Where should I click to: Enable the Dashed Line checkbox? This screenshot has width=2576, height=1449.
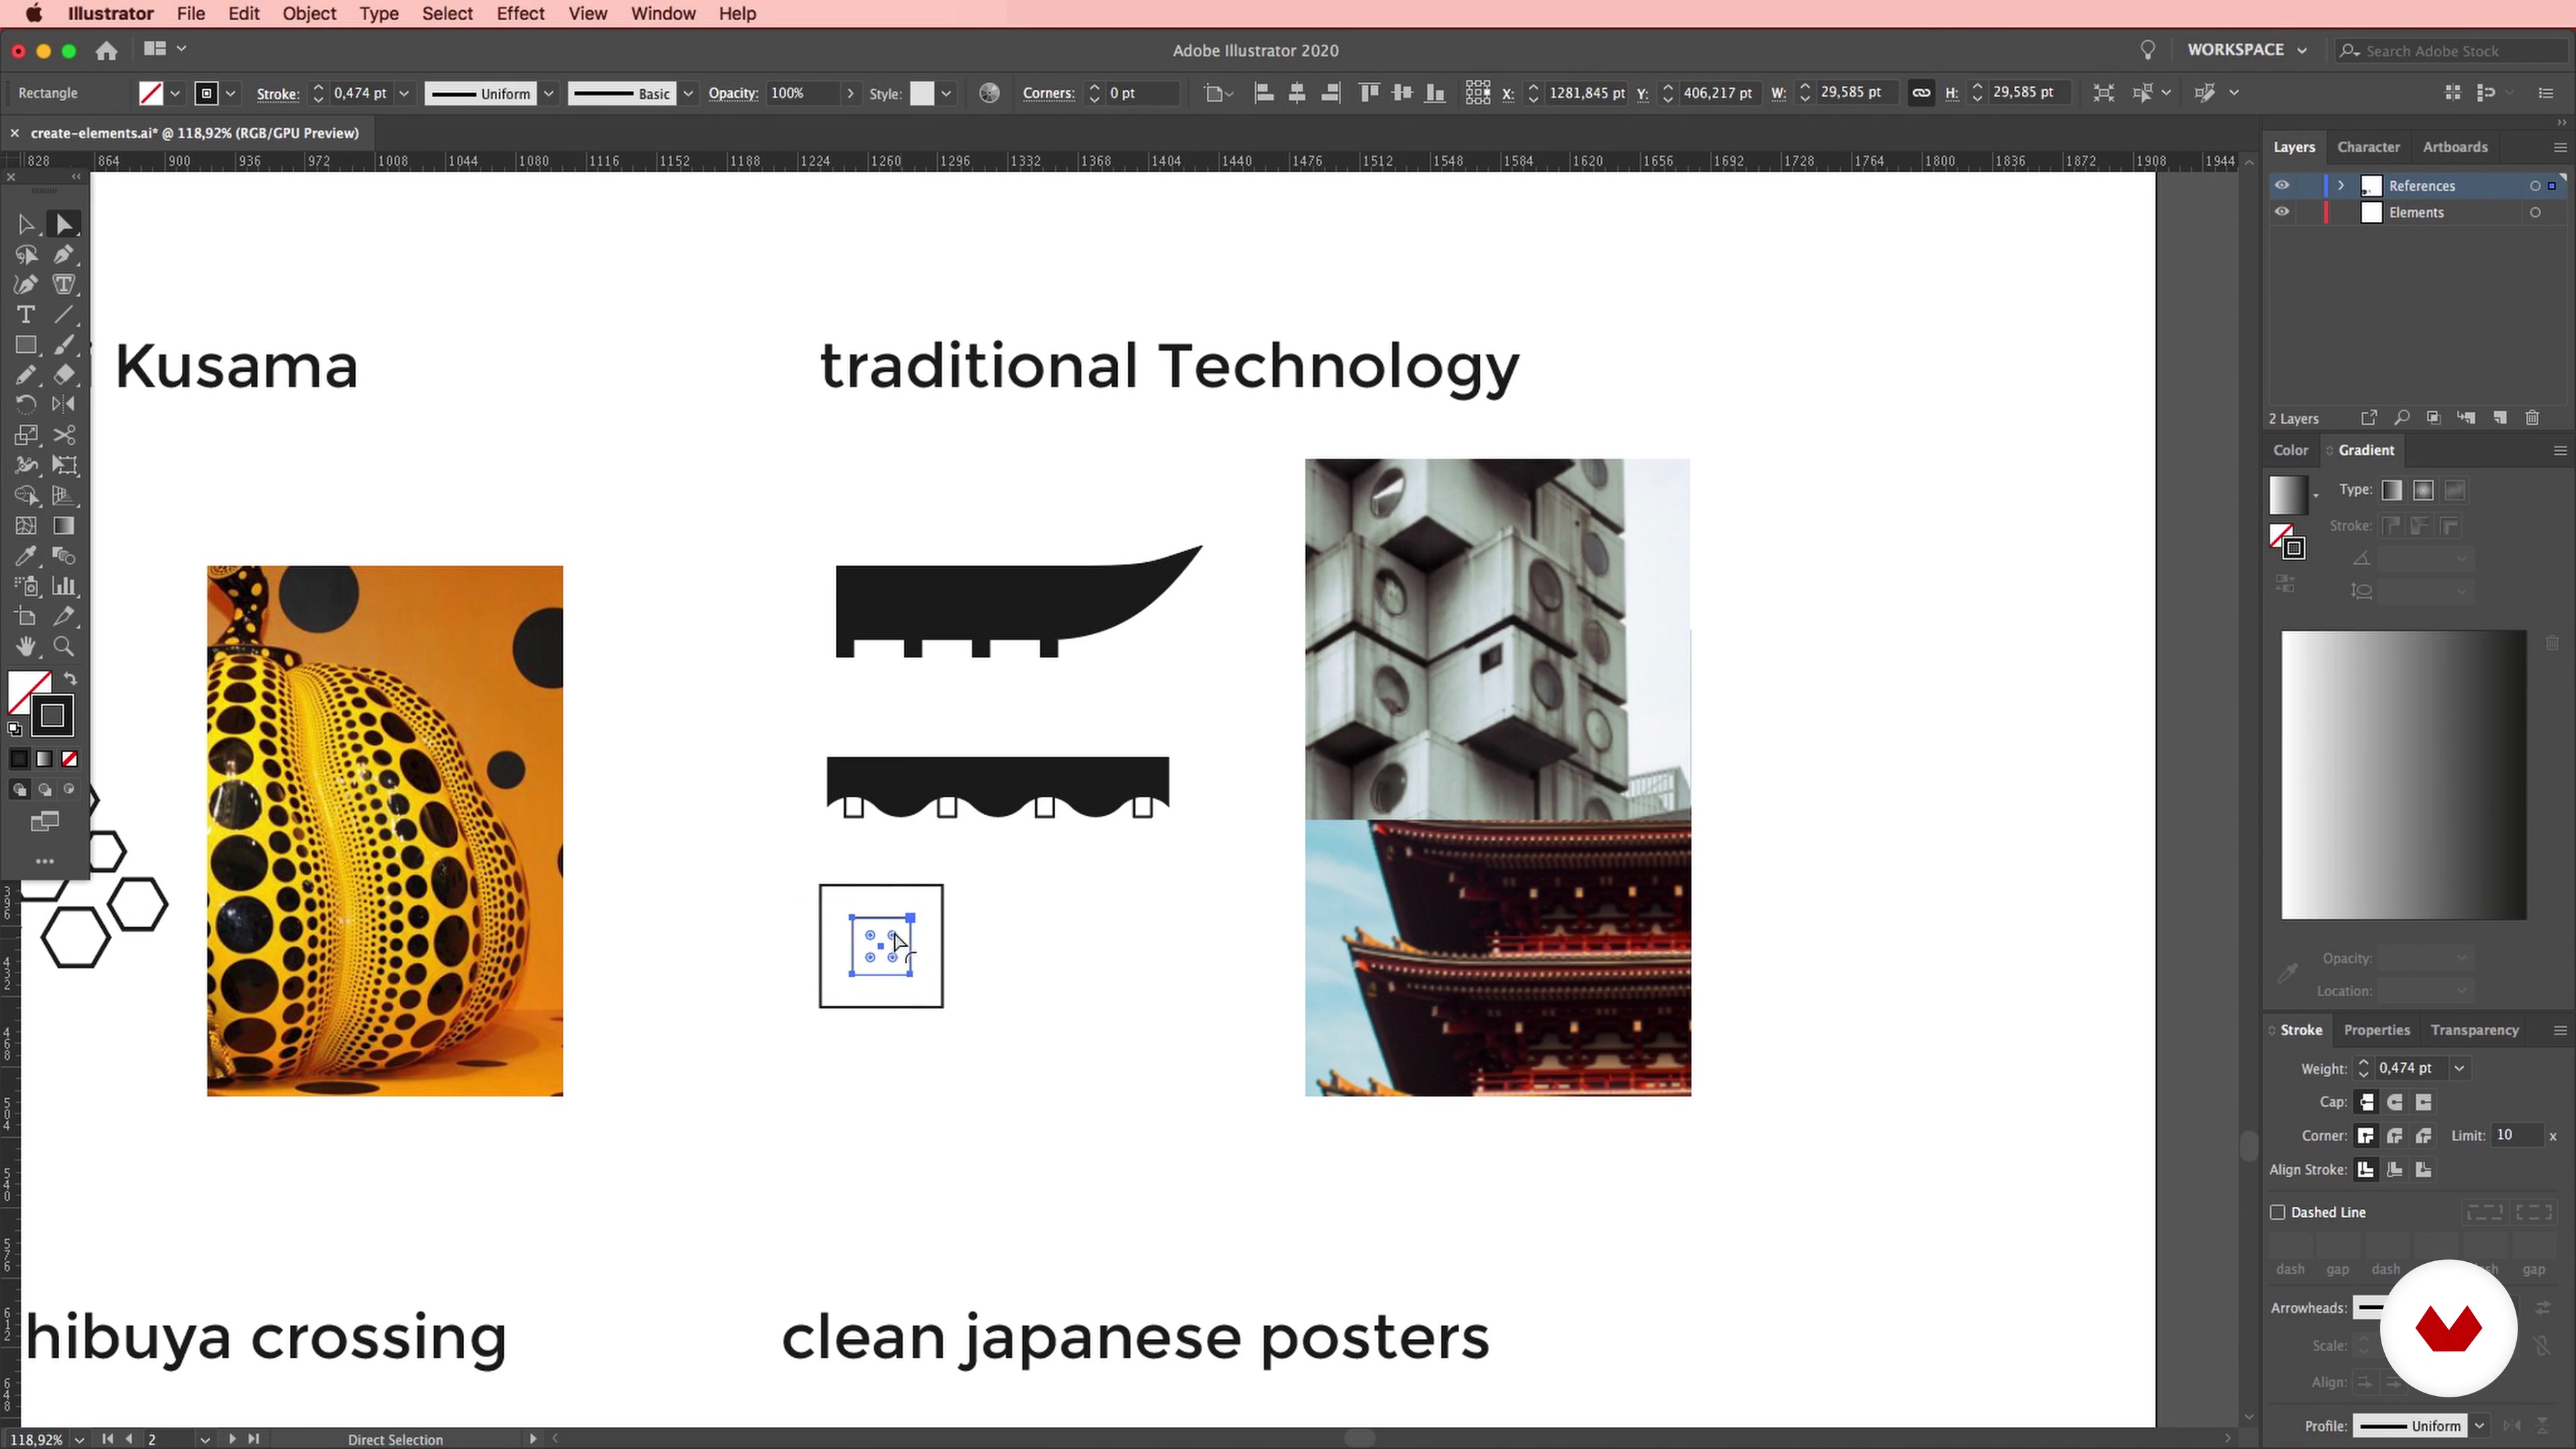2278,1212
